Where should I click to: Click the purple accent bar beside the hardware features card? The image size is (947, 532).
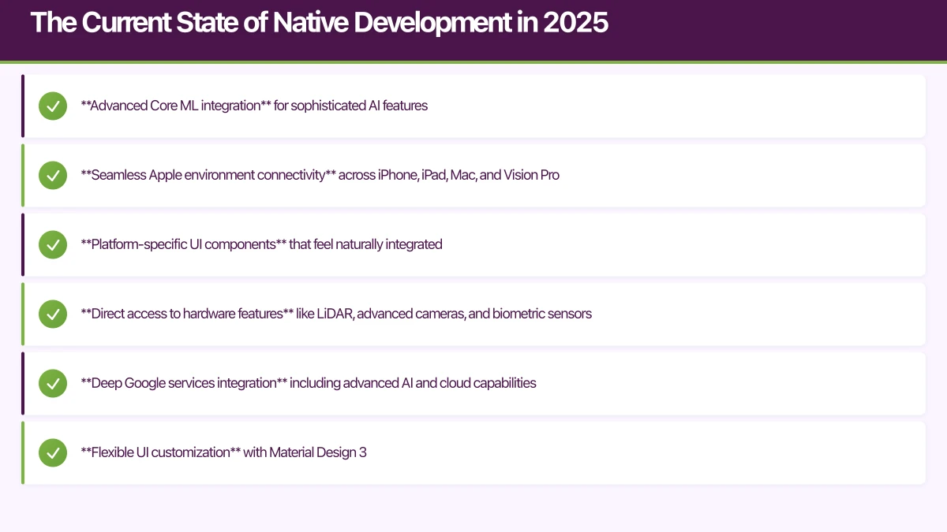pyautogui.click(x=23, y=314)
